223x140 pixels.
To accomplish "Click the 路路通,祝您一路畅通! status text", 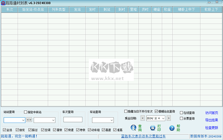I will (x=19, y=136).
